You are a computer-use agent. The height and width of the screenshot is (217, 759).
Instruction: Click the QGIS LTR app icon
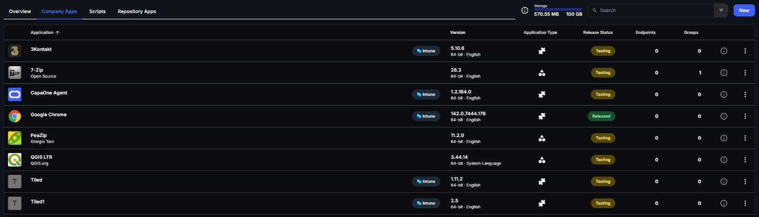(x=15, y=160)
